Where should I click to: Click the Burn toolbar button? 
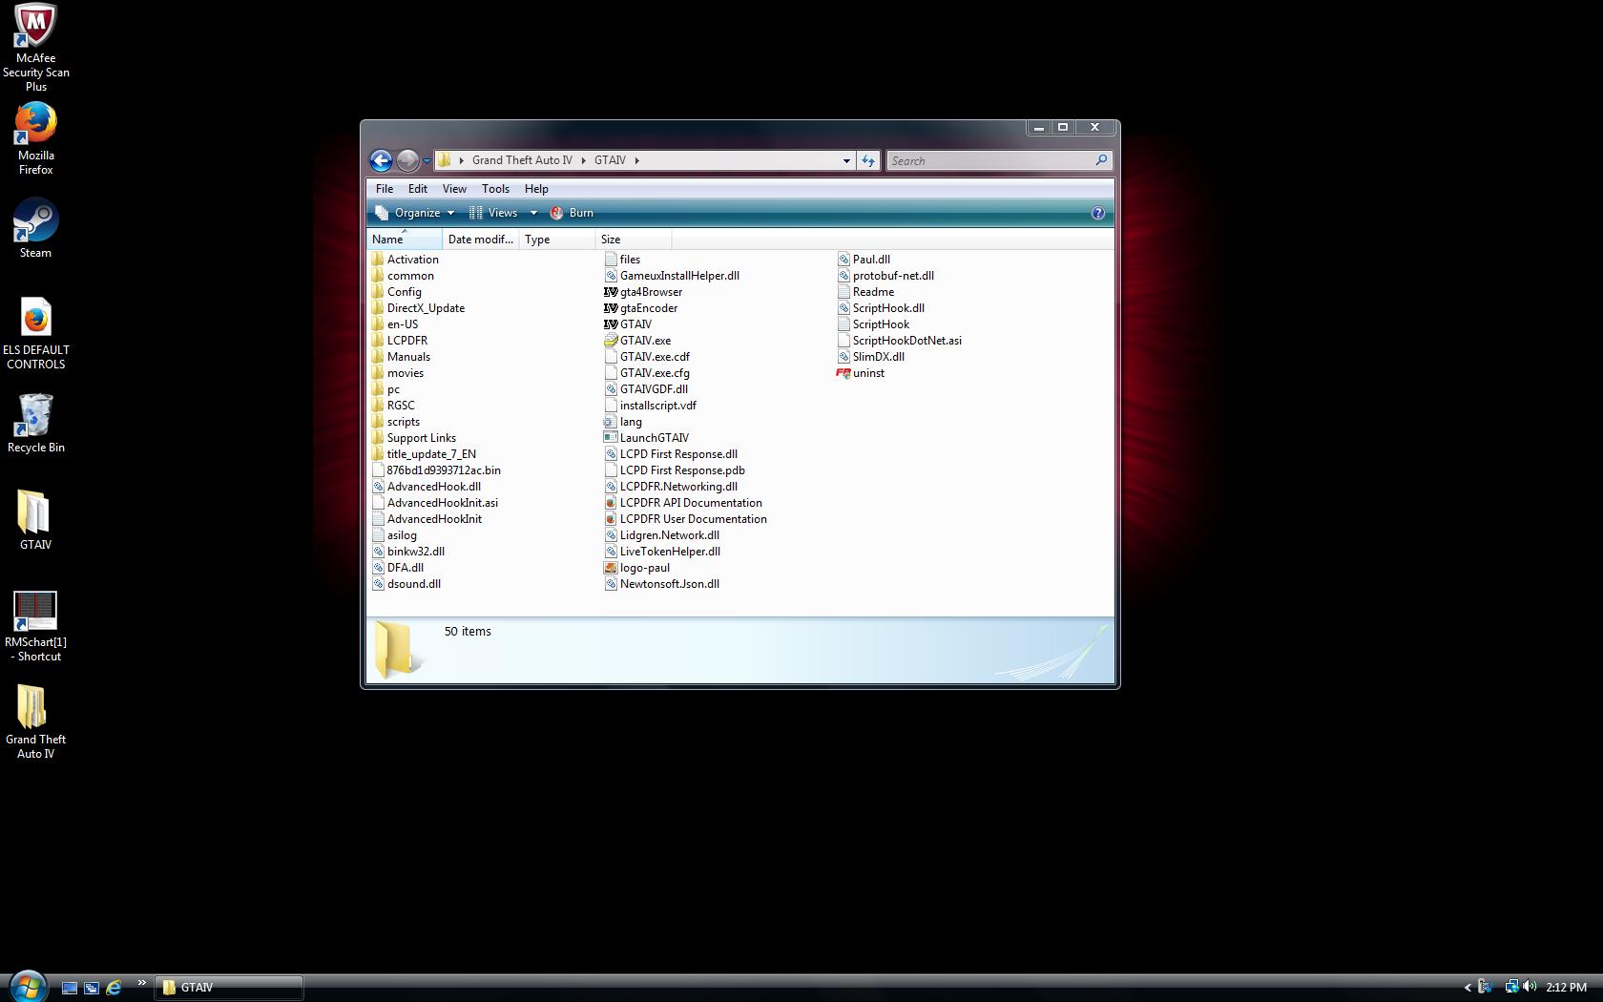coord(572,213)
